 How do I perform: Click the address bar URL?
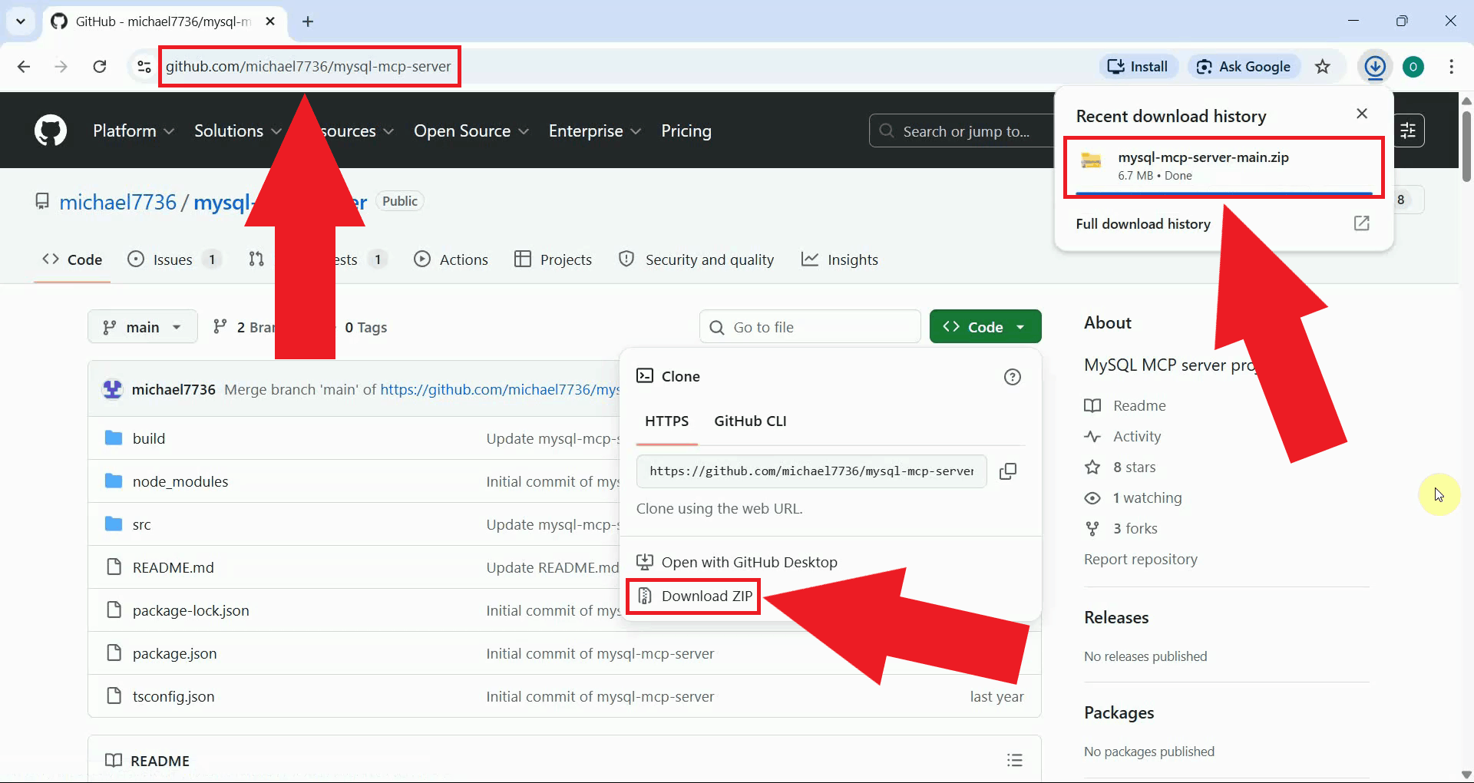tap(309, 67)
